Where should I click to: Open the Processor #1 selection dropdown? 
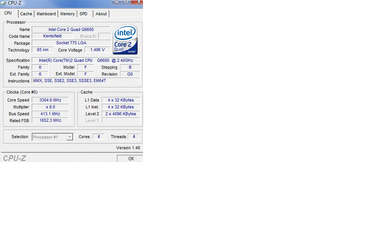click(52, 137)
